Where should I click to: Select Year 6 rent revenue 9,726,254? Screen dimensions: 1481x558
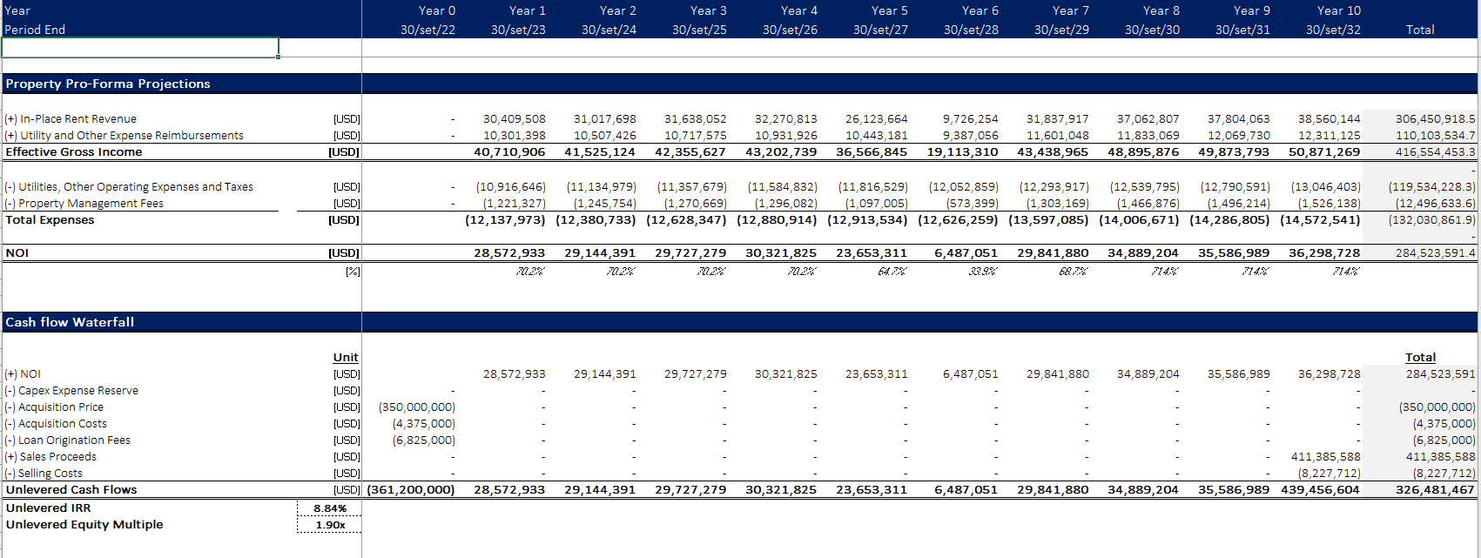pos(970,119)
